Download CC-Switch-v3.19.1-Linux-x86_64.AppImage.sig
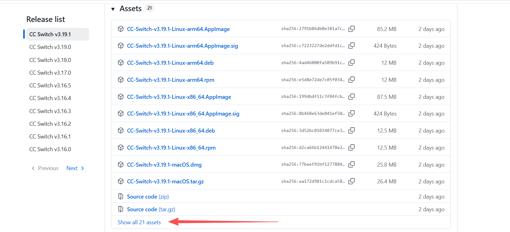This screenshot has height=232, width=510. (x=183, y=114)
